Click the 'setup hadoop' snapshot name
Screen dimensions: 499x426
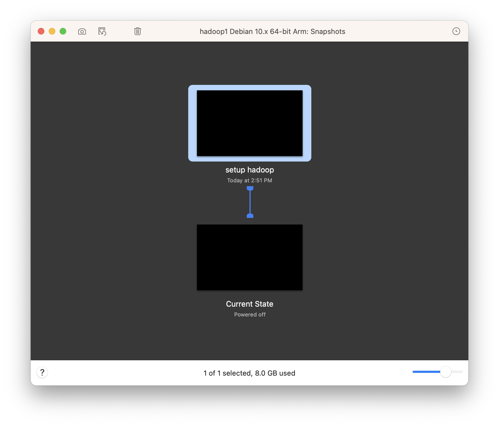pyautogui.click(x=250, y=170)
